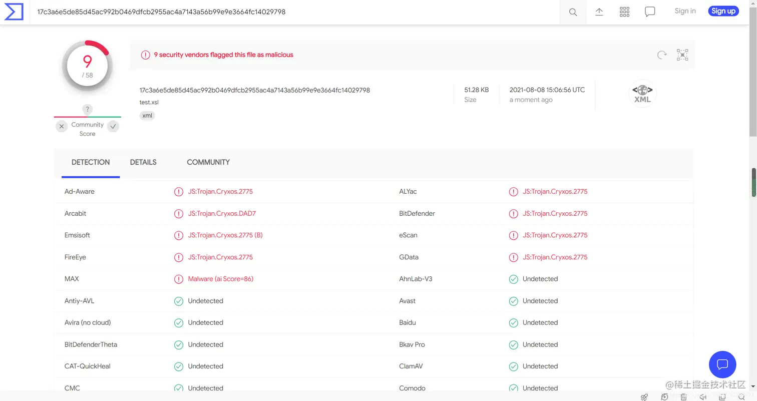
Task: Click the window copy icon in bottom bar
Action: coord(722,397)
